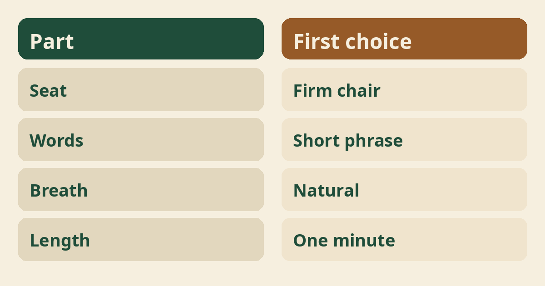
Task: Choose the Natural card
Action: click(x=404, y=189)
